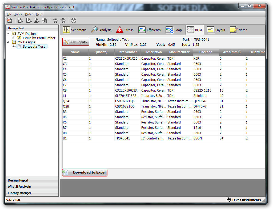Open the Order menu

click(29, 14)
